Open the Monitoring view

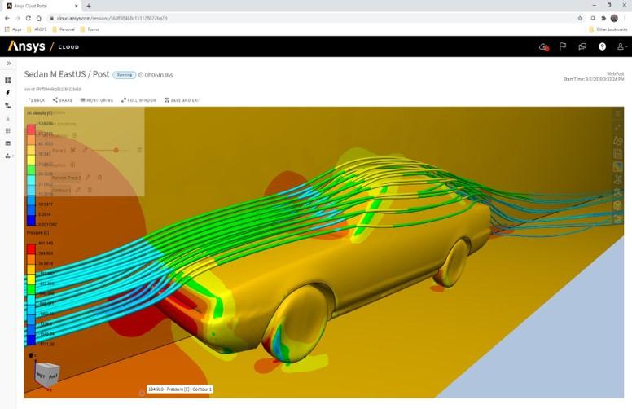pos(97,100)
